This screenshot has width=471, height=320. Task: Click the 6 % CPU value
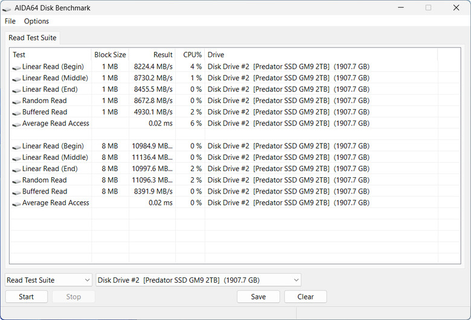coord(196,124)
